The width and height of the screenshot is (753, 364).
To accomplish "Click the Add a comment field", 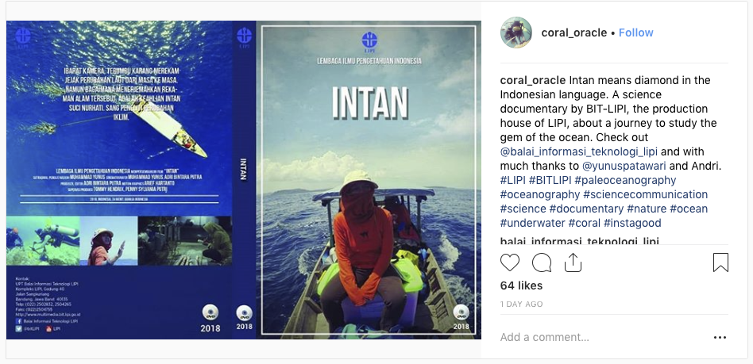I will click(x=603, y=337).
